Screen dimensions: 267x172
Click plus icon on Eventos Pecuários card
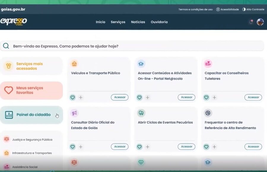pos(148,146)
